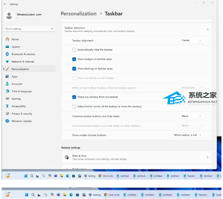
Task: Open Microsoft Store on the upper taskbar
Action: pos(74,176)
